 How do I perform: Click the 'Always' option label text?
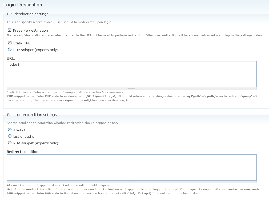(19, 130)
